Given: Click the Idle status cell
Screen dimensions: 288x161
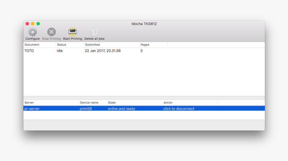Looking at the screenshot, I should point(60,51).
